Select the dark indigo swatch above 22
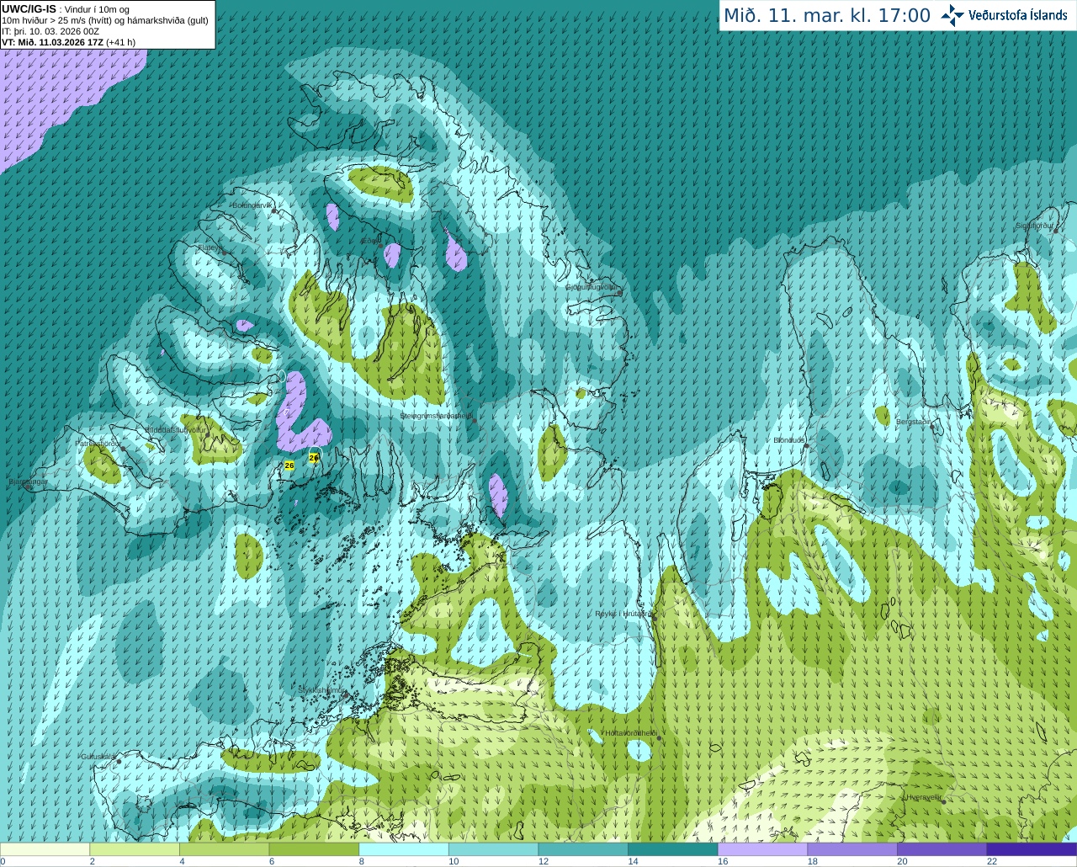Viewport: 1077px width, 867px height. 1032,849
